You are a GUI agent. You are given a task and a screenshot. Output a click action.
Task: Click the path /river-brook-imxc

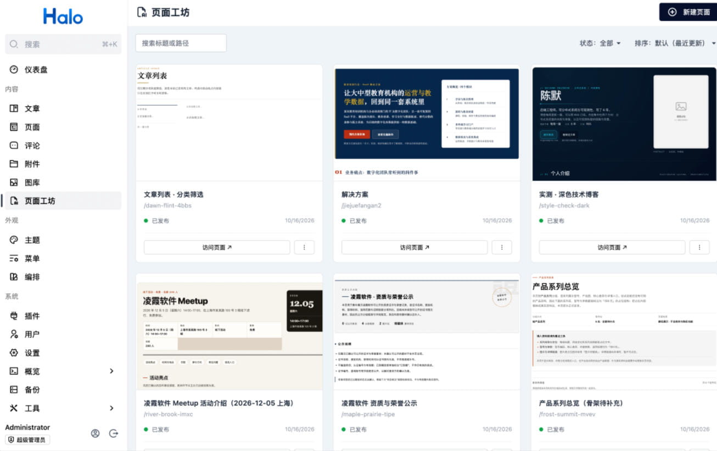coord(168,414)
